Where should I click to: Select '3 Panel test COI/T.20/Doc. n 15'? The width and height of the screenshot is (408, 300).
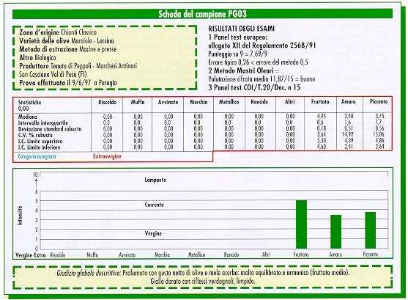(x=254, y=87)
